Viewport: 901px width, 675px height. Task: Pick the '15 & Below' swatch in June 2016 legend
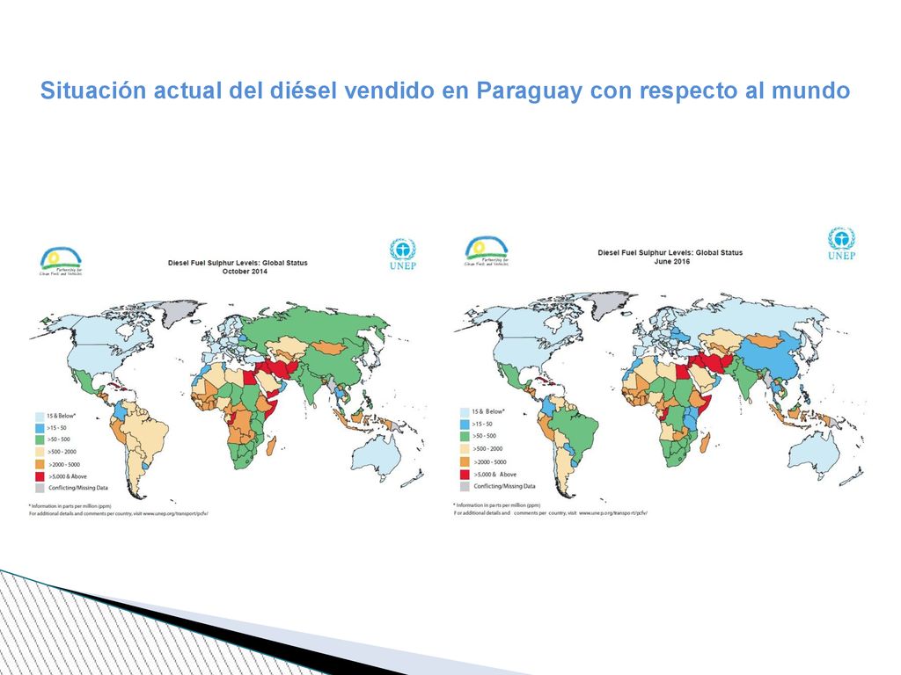coord(465,412)
